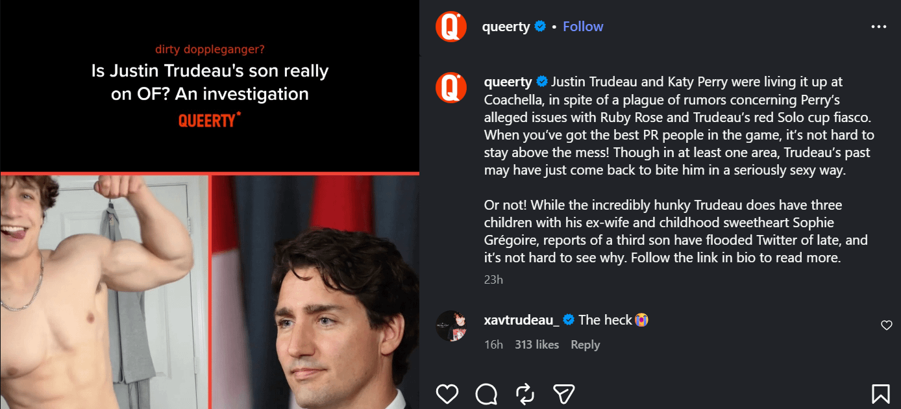Open the queerty avatar beside the caption

coord(451,87)
